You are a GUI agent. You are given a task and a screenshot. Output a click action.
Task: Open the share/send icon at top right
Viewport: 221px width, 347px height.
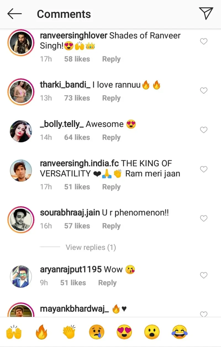206,14
